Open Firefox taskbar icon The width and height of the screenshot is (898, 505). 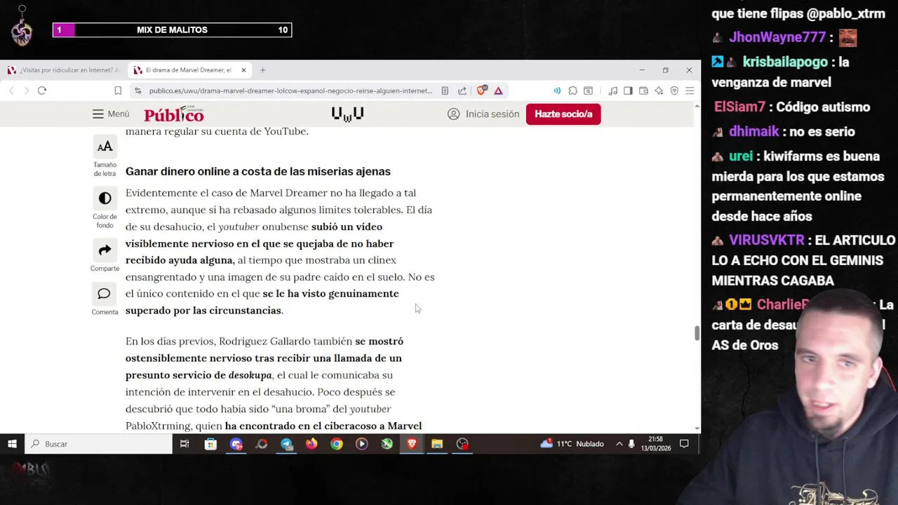311,443
